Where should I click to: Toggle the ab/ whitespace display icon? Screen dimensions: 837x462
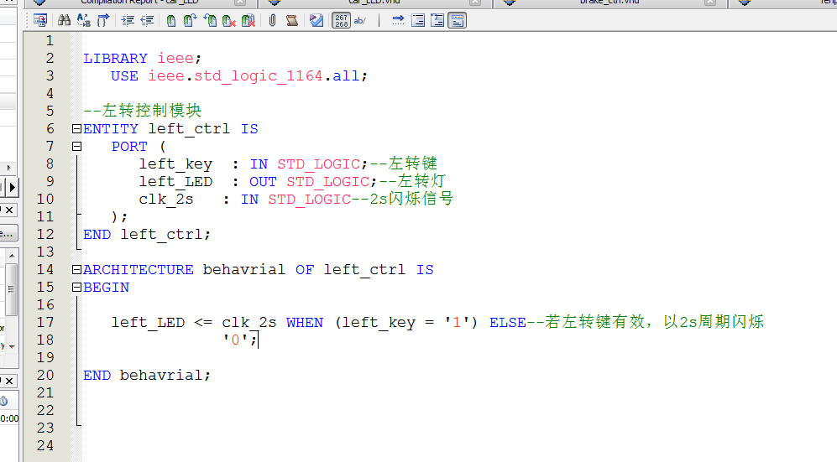click(x=360, y=20)
